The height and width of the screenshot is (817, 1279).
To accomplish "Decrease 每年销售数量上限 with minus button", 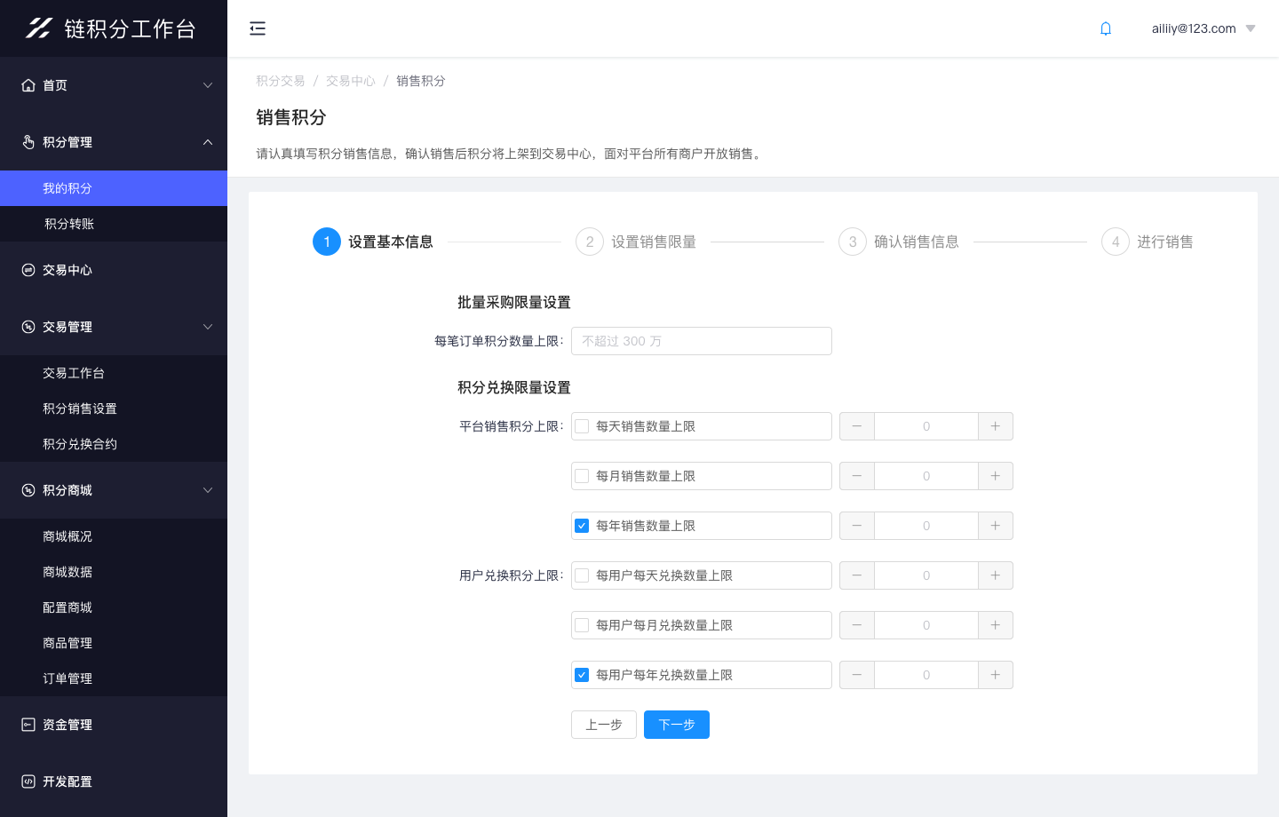I will click(x=857, y=526).
